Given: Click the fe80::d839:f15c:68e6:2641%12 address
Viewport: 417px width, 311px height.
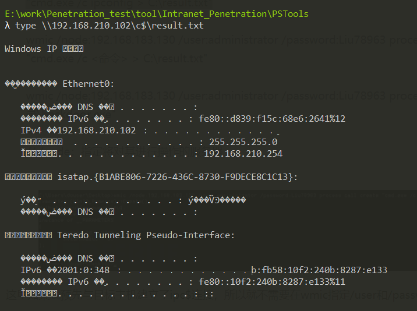Looking at the screenshot, I should pyautogui.click(x=272, y=119).
